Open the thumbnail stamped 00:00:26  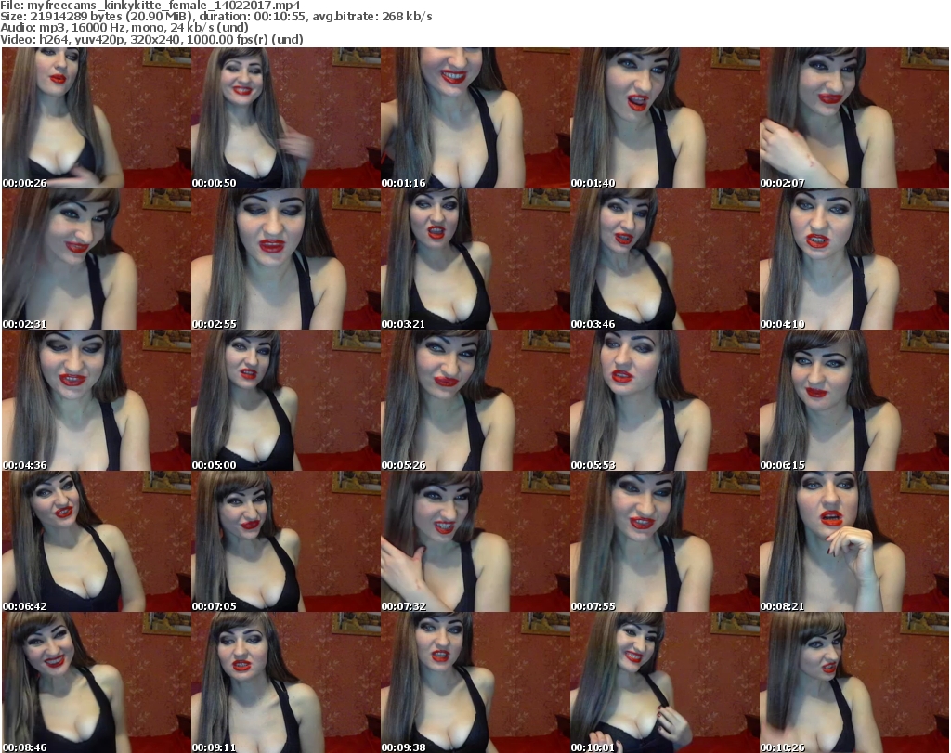[97, 118]
